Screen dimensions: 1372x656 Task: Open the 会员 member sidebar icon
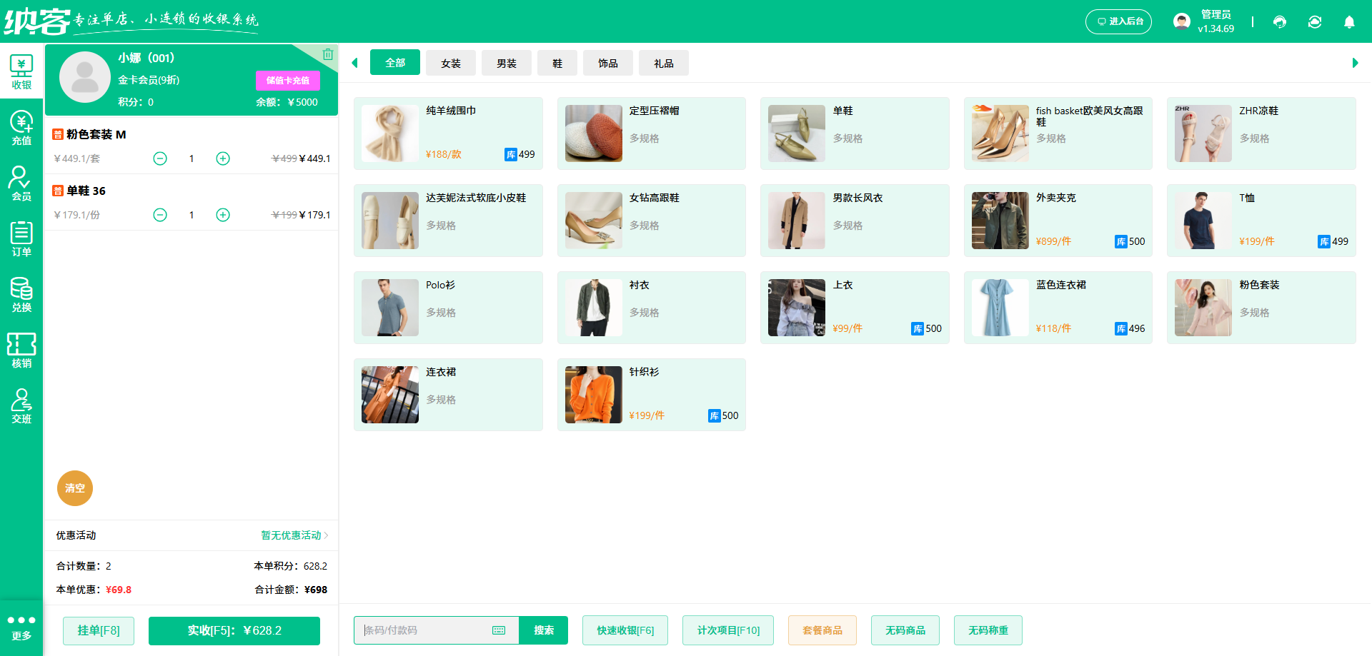point(21,183)
